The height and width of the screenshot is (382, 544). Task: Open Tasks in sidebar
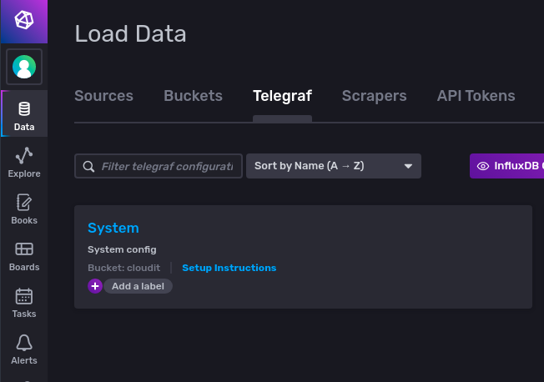click(x=24, y=303)
